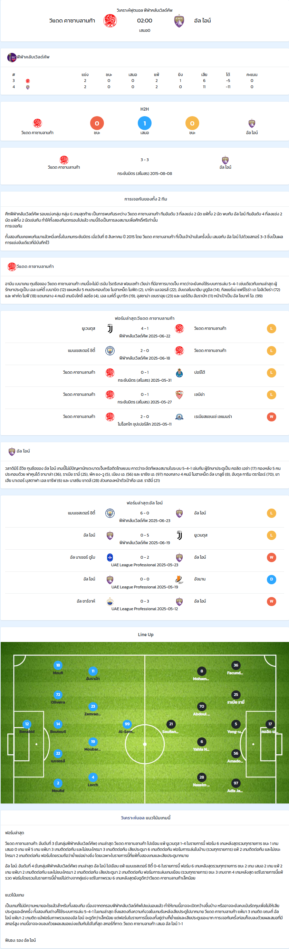Open the 3 - 3 friendly match result
289x949 pixels.
pos(145,160)
